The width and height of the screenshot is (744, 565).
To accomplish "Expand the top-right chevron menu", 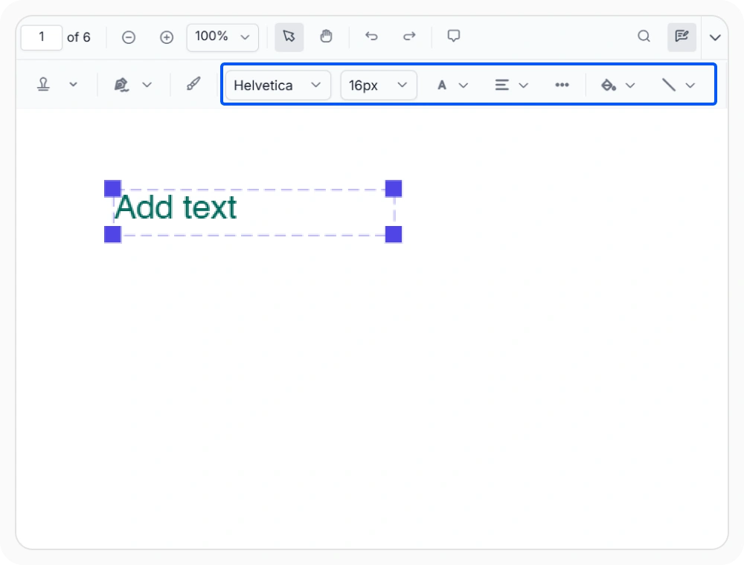I will click(715, 37).
